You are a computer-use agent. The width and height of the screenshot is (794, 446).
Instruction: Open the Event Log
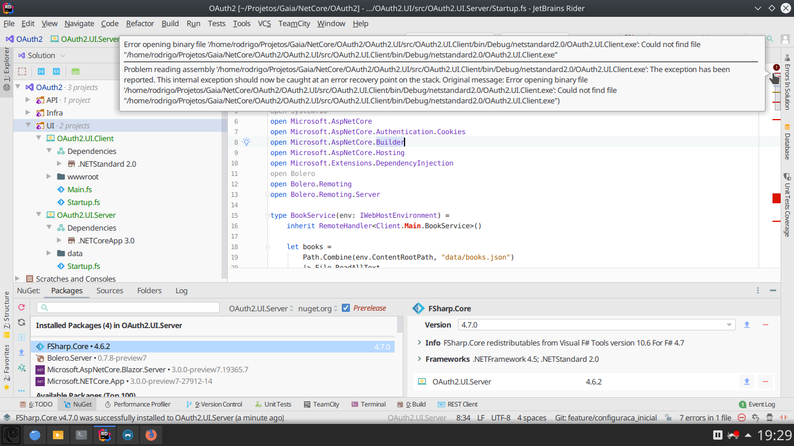point(757,404)
